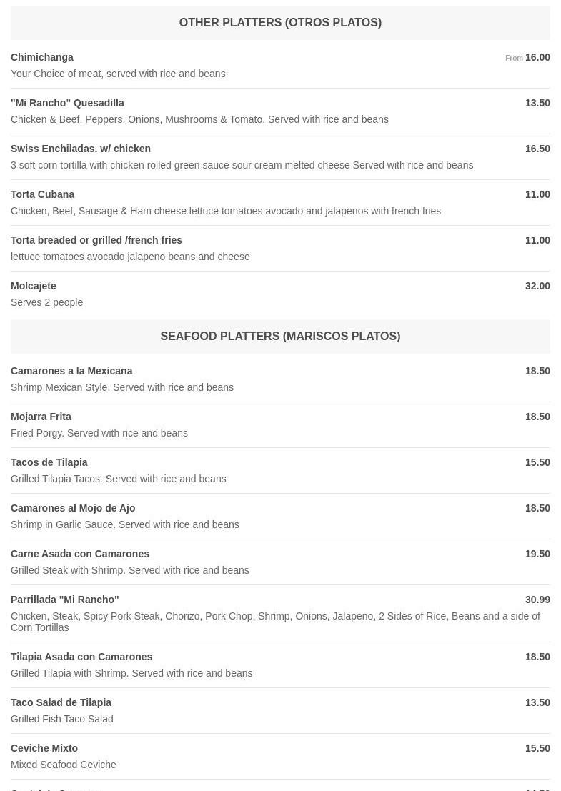Open the "Mi Rancho" Quesadilla item
The width and height of the screenshot is (561, 791).
coord(67,103)
